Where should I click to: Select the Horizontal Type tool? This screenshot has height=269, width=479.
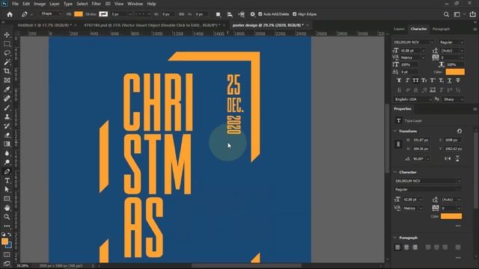pos(7,181)
